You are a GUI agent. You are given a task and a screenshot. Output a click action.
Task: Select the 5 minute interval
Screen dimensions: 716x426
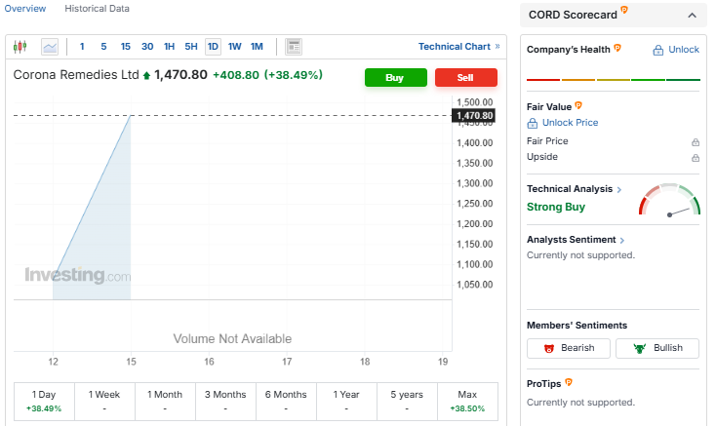pos(103,47)
